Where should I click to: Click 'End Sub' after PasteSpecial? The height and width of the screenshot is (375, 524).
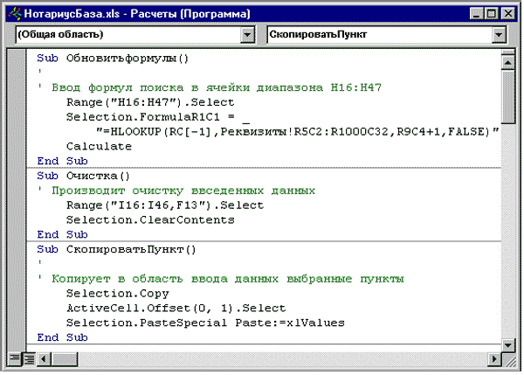[x=62, y=337]
